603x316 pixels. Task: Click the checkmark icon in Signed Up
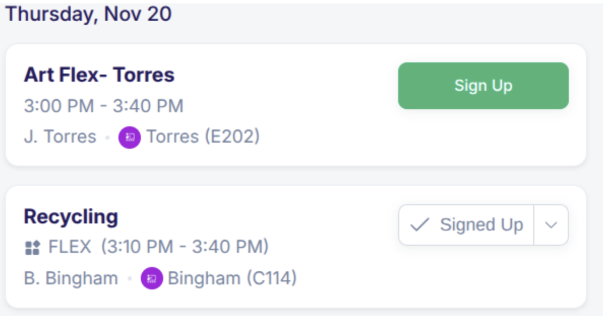[x=419, y=225]
